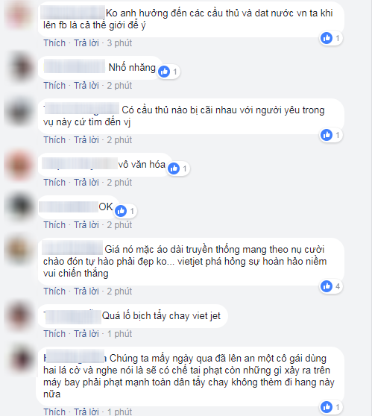Click Thích under "Chúng ta mấy ngày qua" comment
Screen dimensions: 372x416
tap(54, 412)
